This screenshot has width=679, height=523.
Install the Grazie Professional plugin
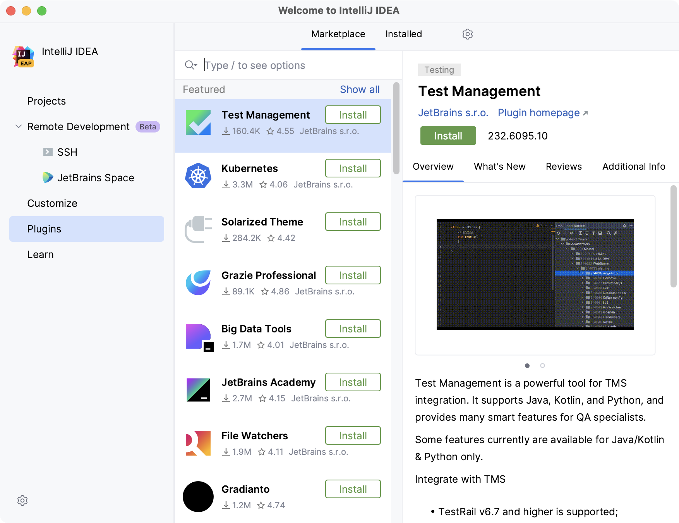(x=353, y=275)
